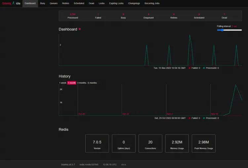This screenshot has height=168, width=248.
Task: Open the Changelogs tab
Action: [x=134, y=3]
